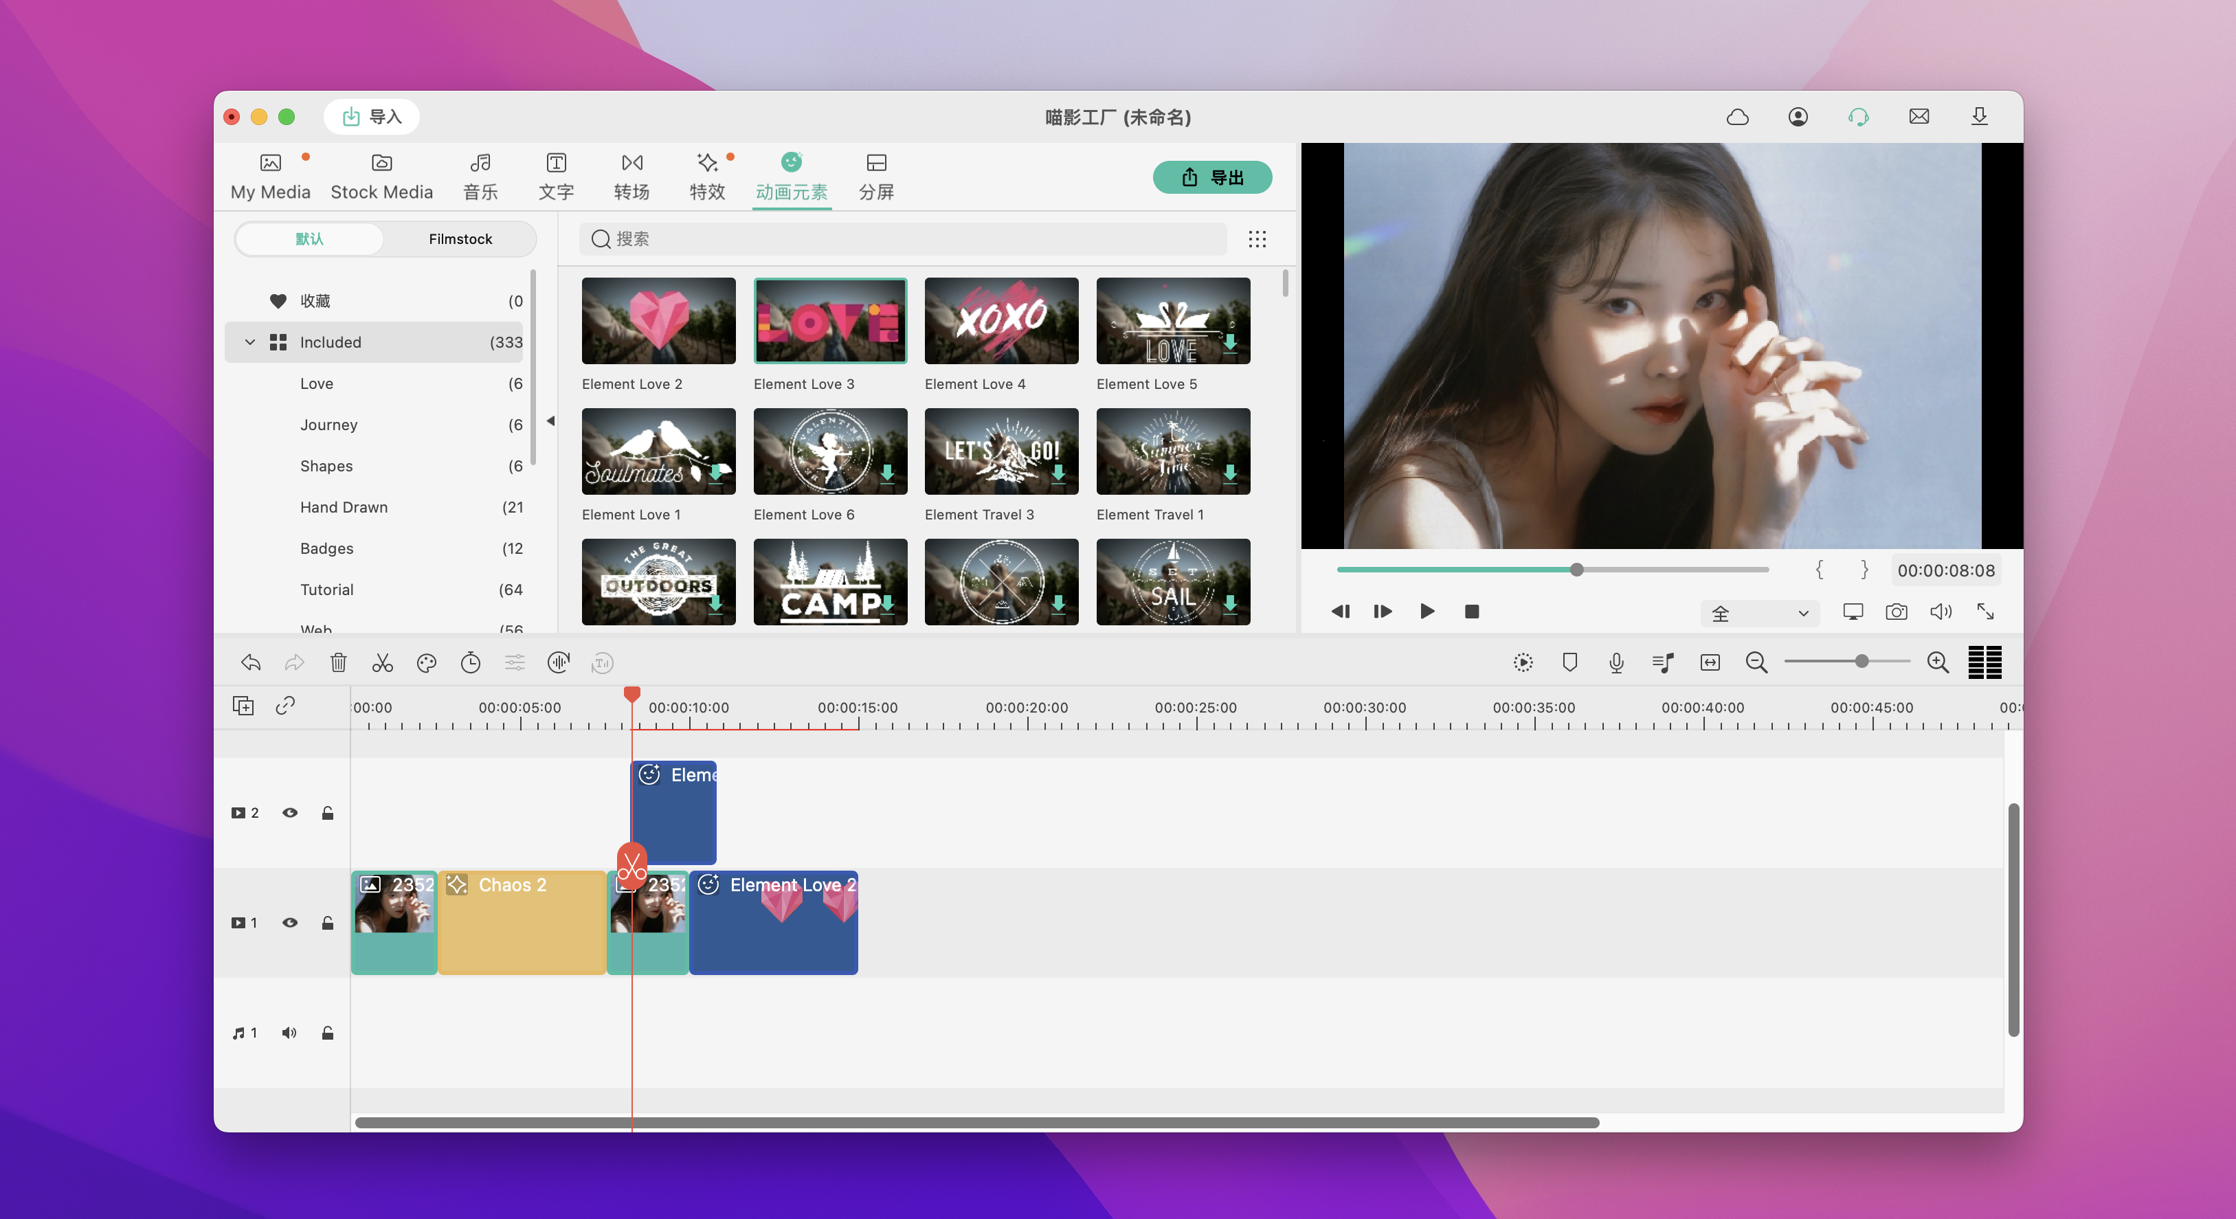Screen dimensions: 2236x1219
Task: Click the trash delete icon
Action: tap(339, 663)
